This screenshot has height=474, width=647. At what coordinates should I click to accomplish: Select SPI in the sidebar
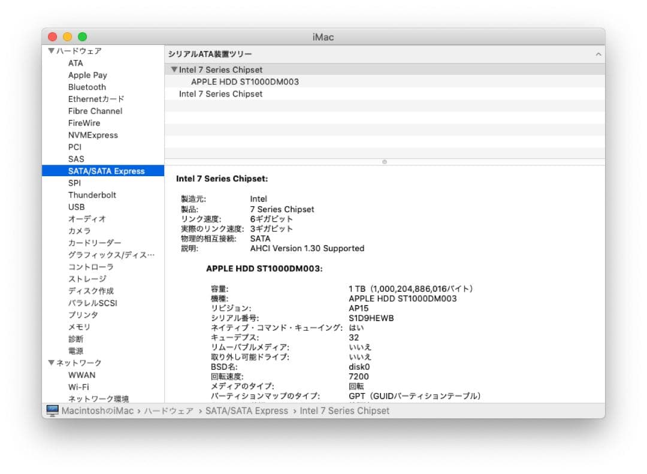click(x=74, y=183)
